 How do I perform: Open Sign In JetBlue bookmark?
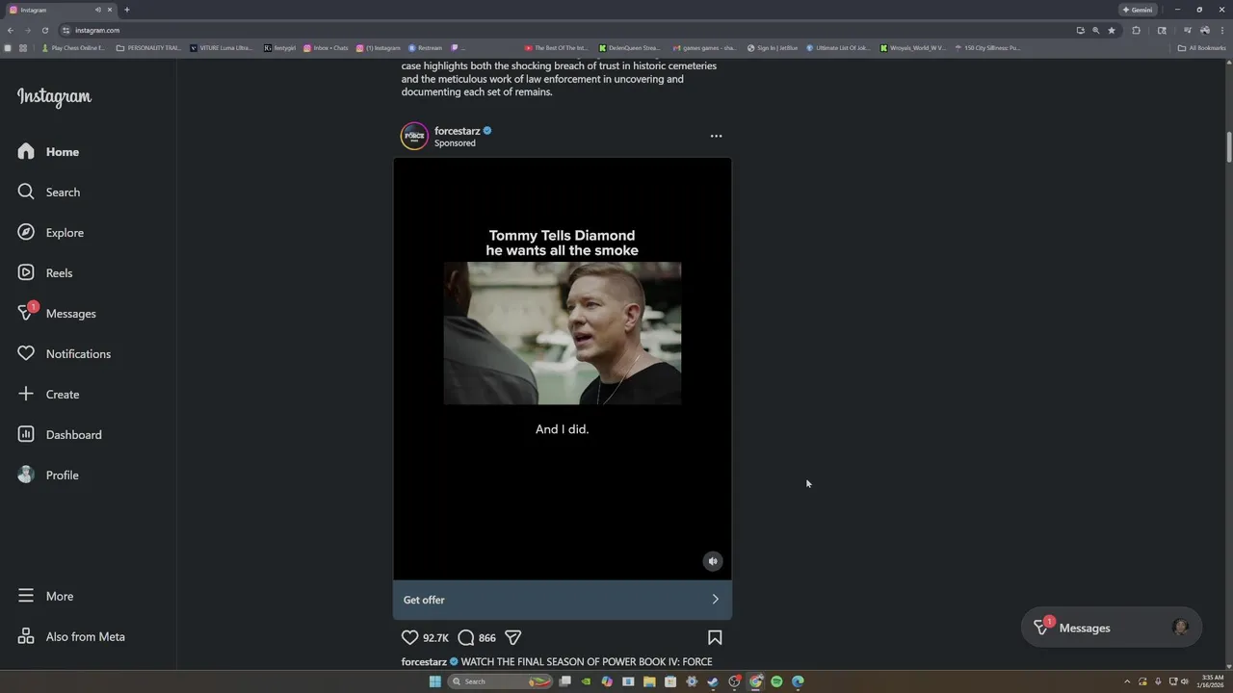[x=773, y=47]
